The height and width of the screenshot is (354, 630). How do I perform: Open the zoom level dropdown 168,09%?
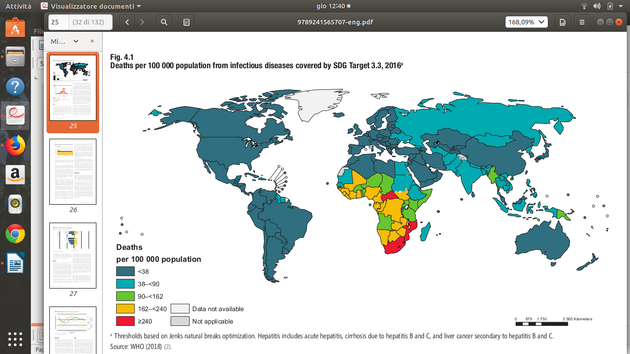pyautogui.click(x=526, y=22)
